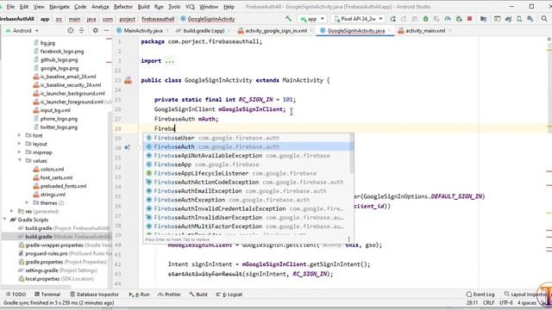Open the completion popup options three-dot menu

pos(348,239)
